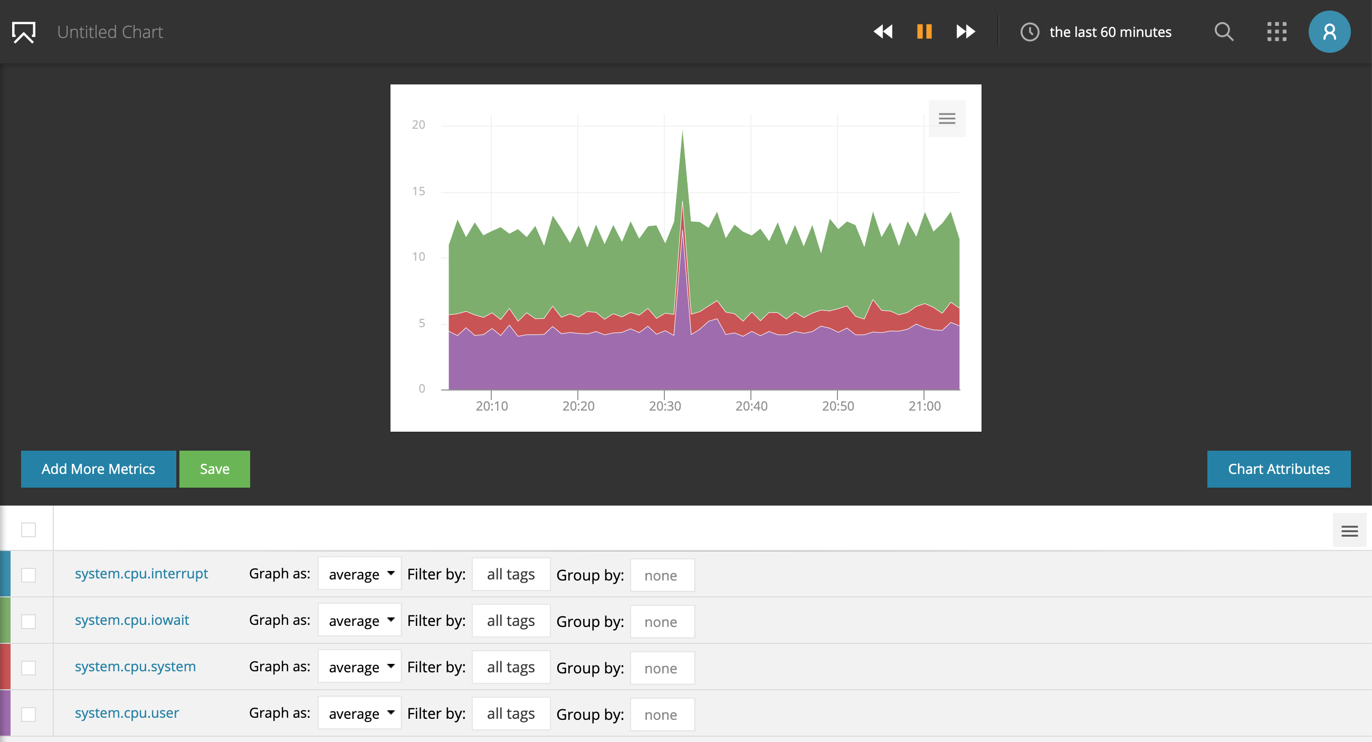Tick the system.cpu.user checkbox

[x=28, y=714]
